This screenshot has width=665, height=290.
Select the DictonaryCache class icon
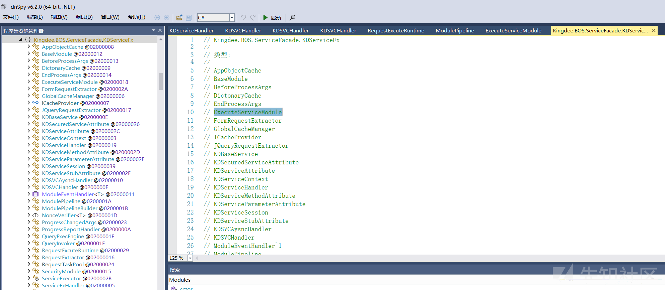coord(35,68)
